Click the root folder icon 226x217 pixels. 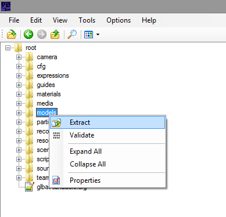pos(18,48)
